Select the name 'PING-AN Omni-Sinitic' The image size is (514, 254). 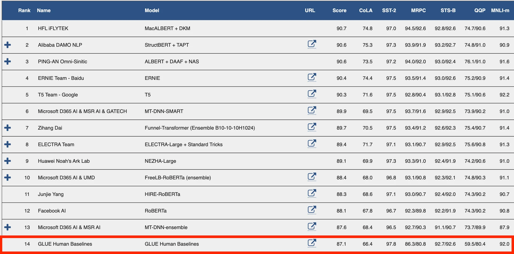pyautogui.click(x=62, y=61)
